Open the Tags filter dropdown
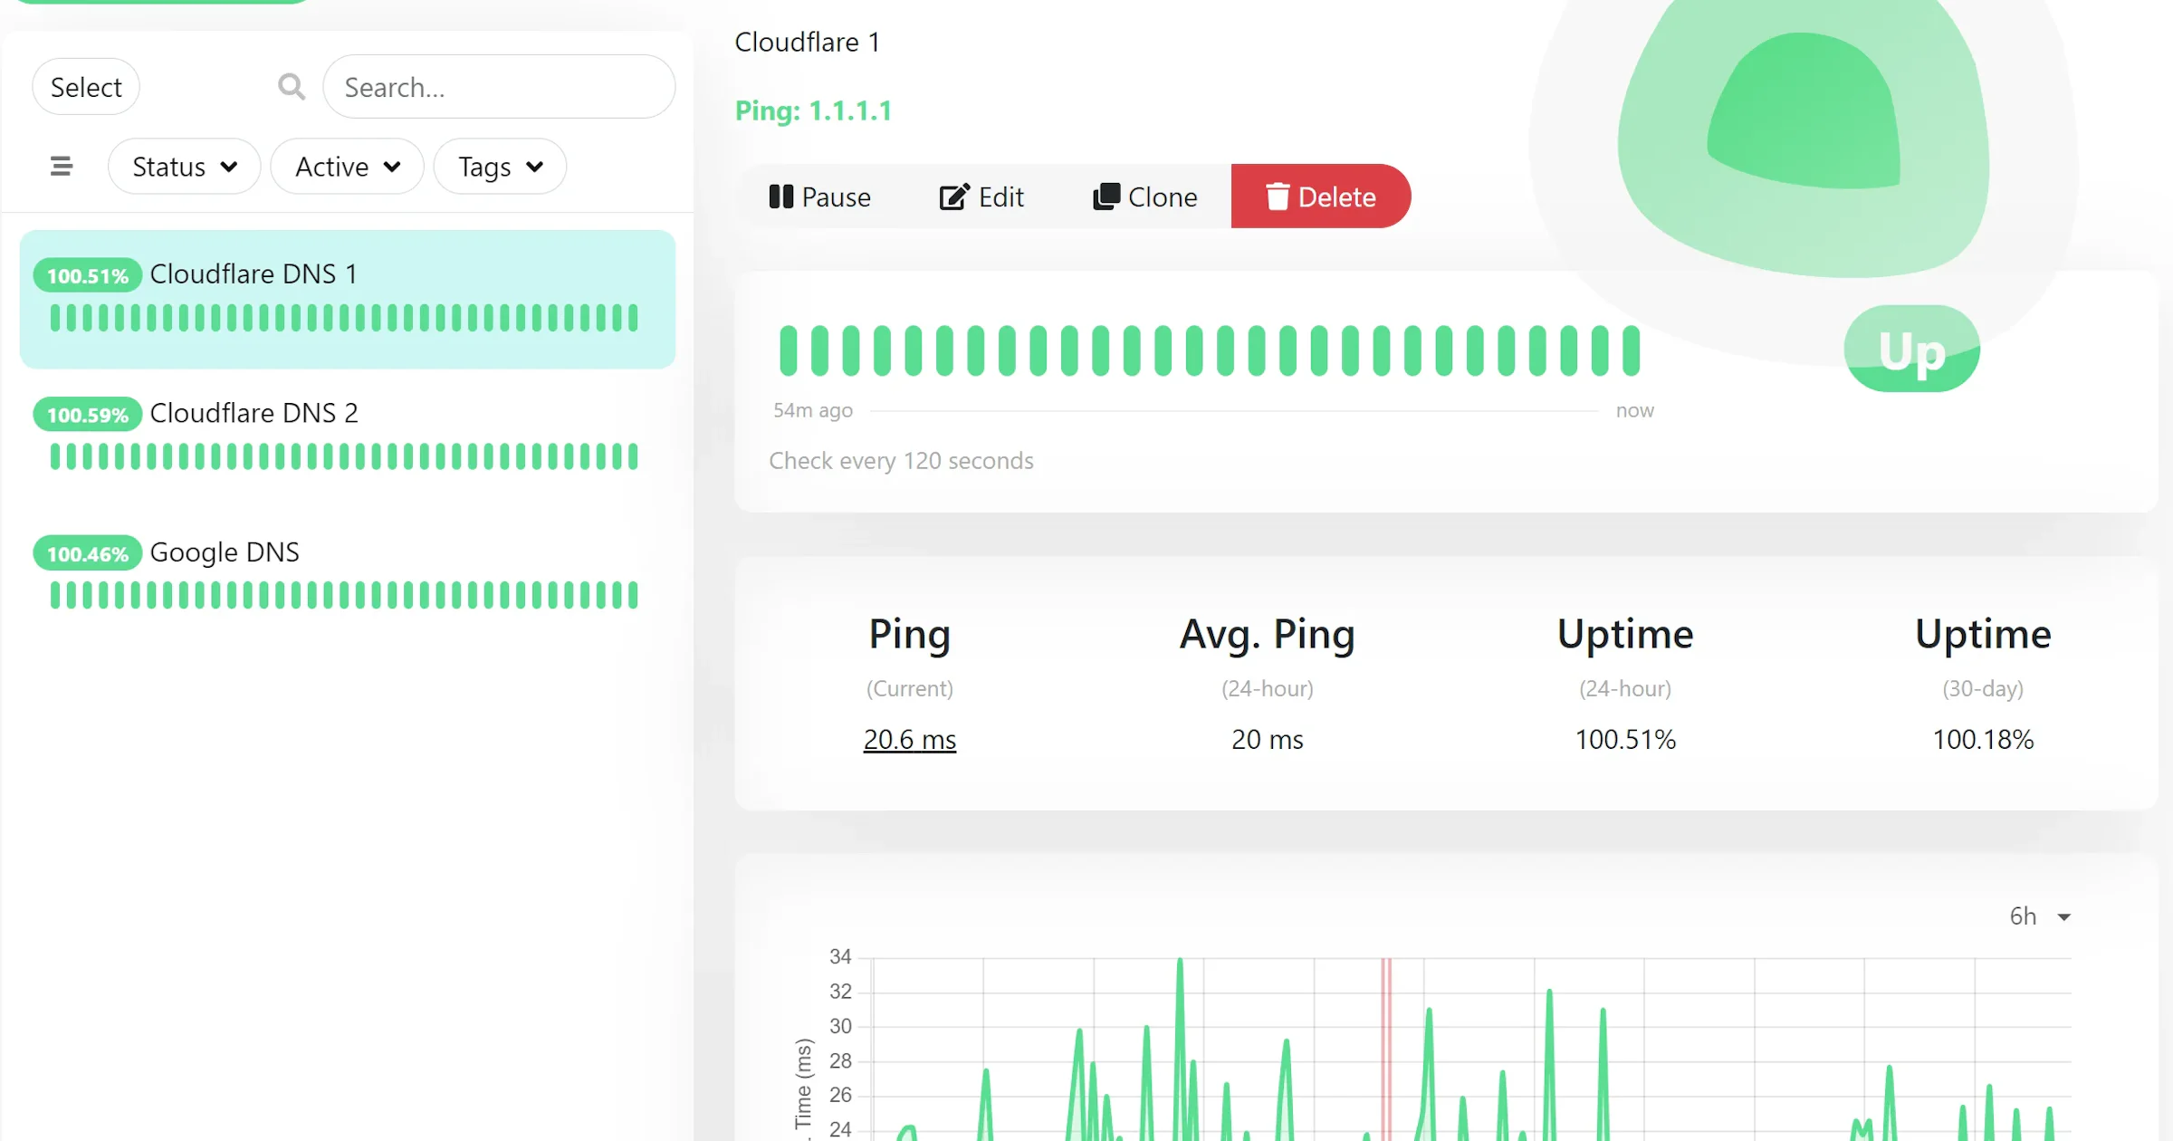Screen dimensions: 2173x1141 [x=501, y=167]
